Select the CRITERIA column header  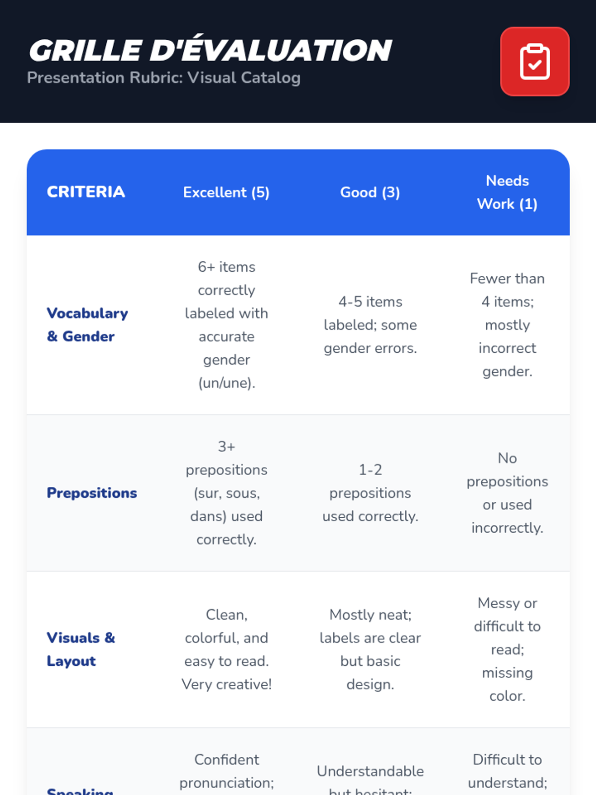click(86, 192)
